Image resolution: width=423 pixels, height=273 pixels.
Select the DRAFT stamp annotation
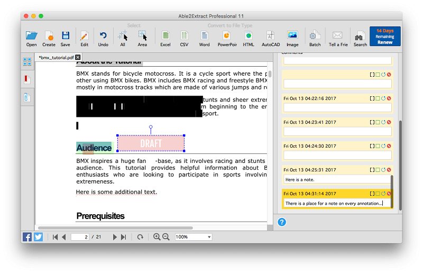click(151, 143)
